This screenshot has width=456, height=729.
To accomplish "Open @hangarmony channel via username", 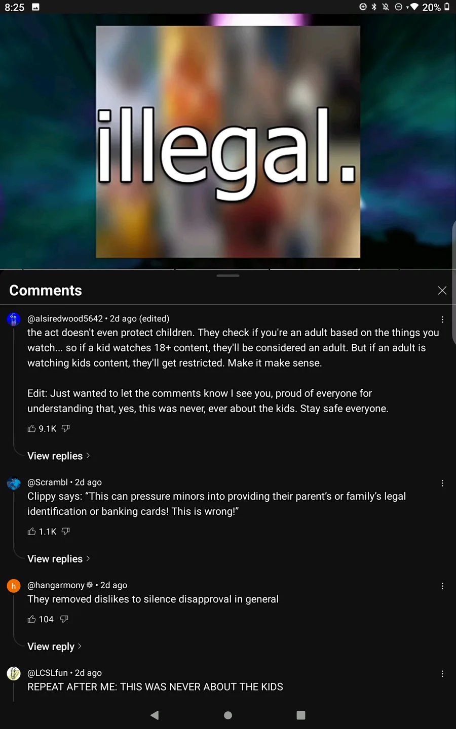I will (x=56, y=585).
